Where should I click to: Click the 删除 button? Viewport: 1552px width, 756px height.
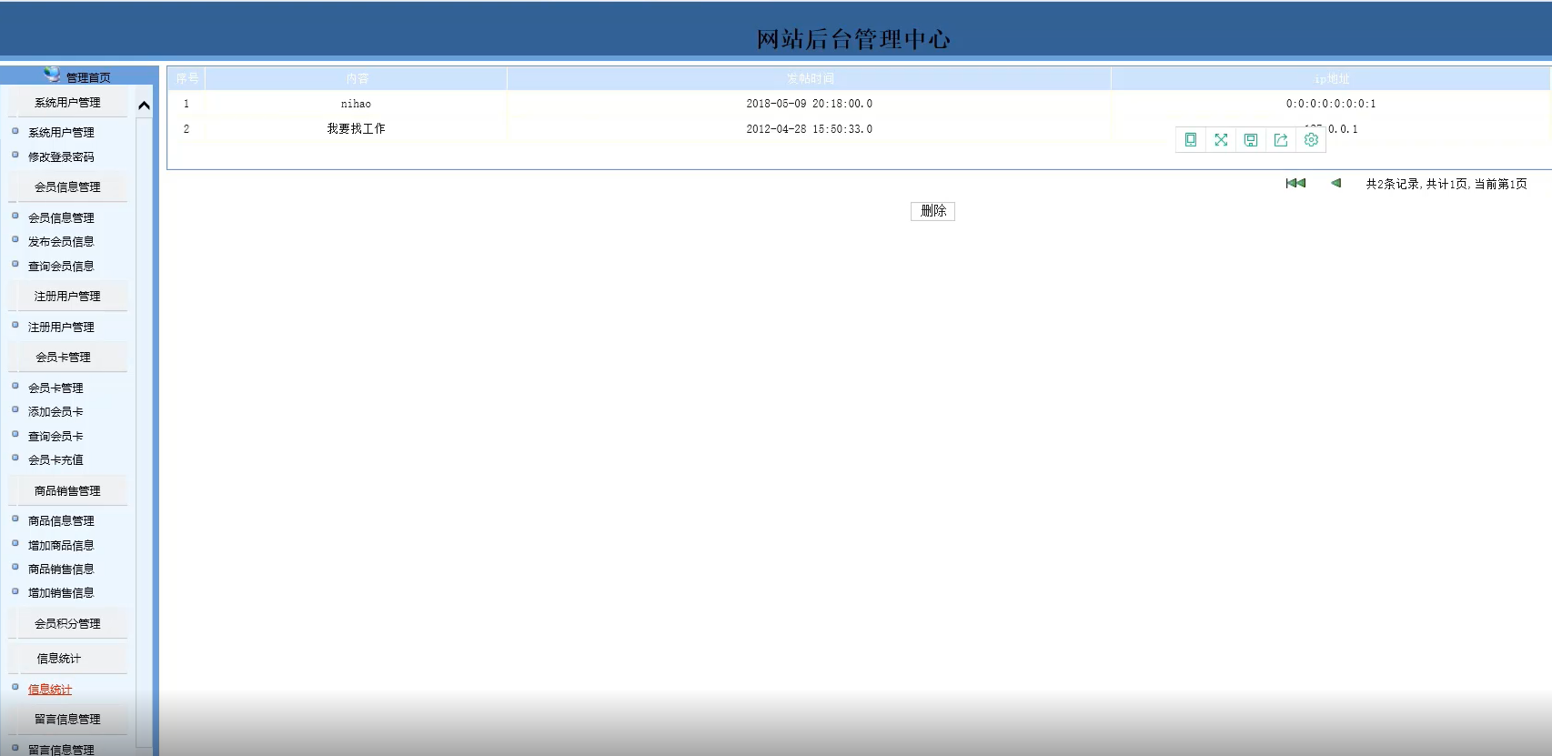click(x=932, y=211)
